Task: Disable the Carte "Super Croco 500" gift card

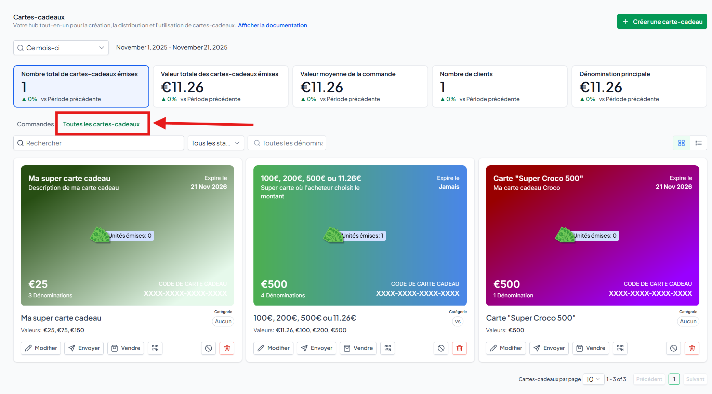Action: coord(673,348)
